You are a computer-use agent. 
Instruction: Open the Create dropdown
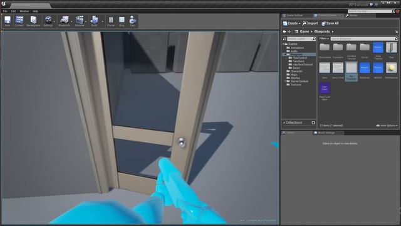click(x=291, y=23)
